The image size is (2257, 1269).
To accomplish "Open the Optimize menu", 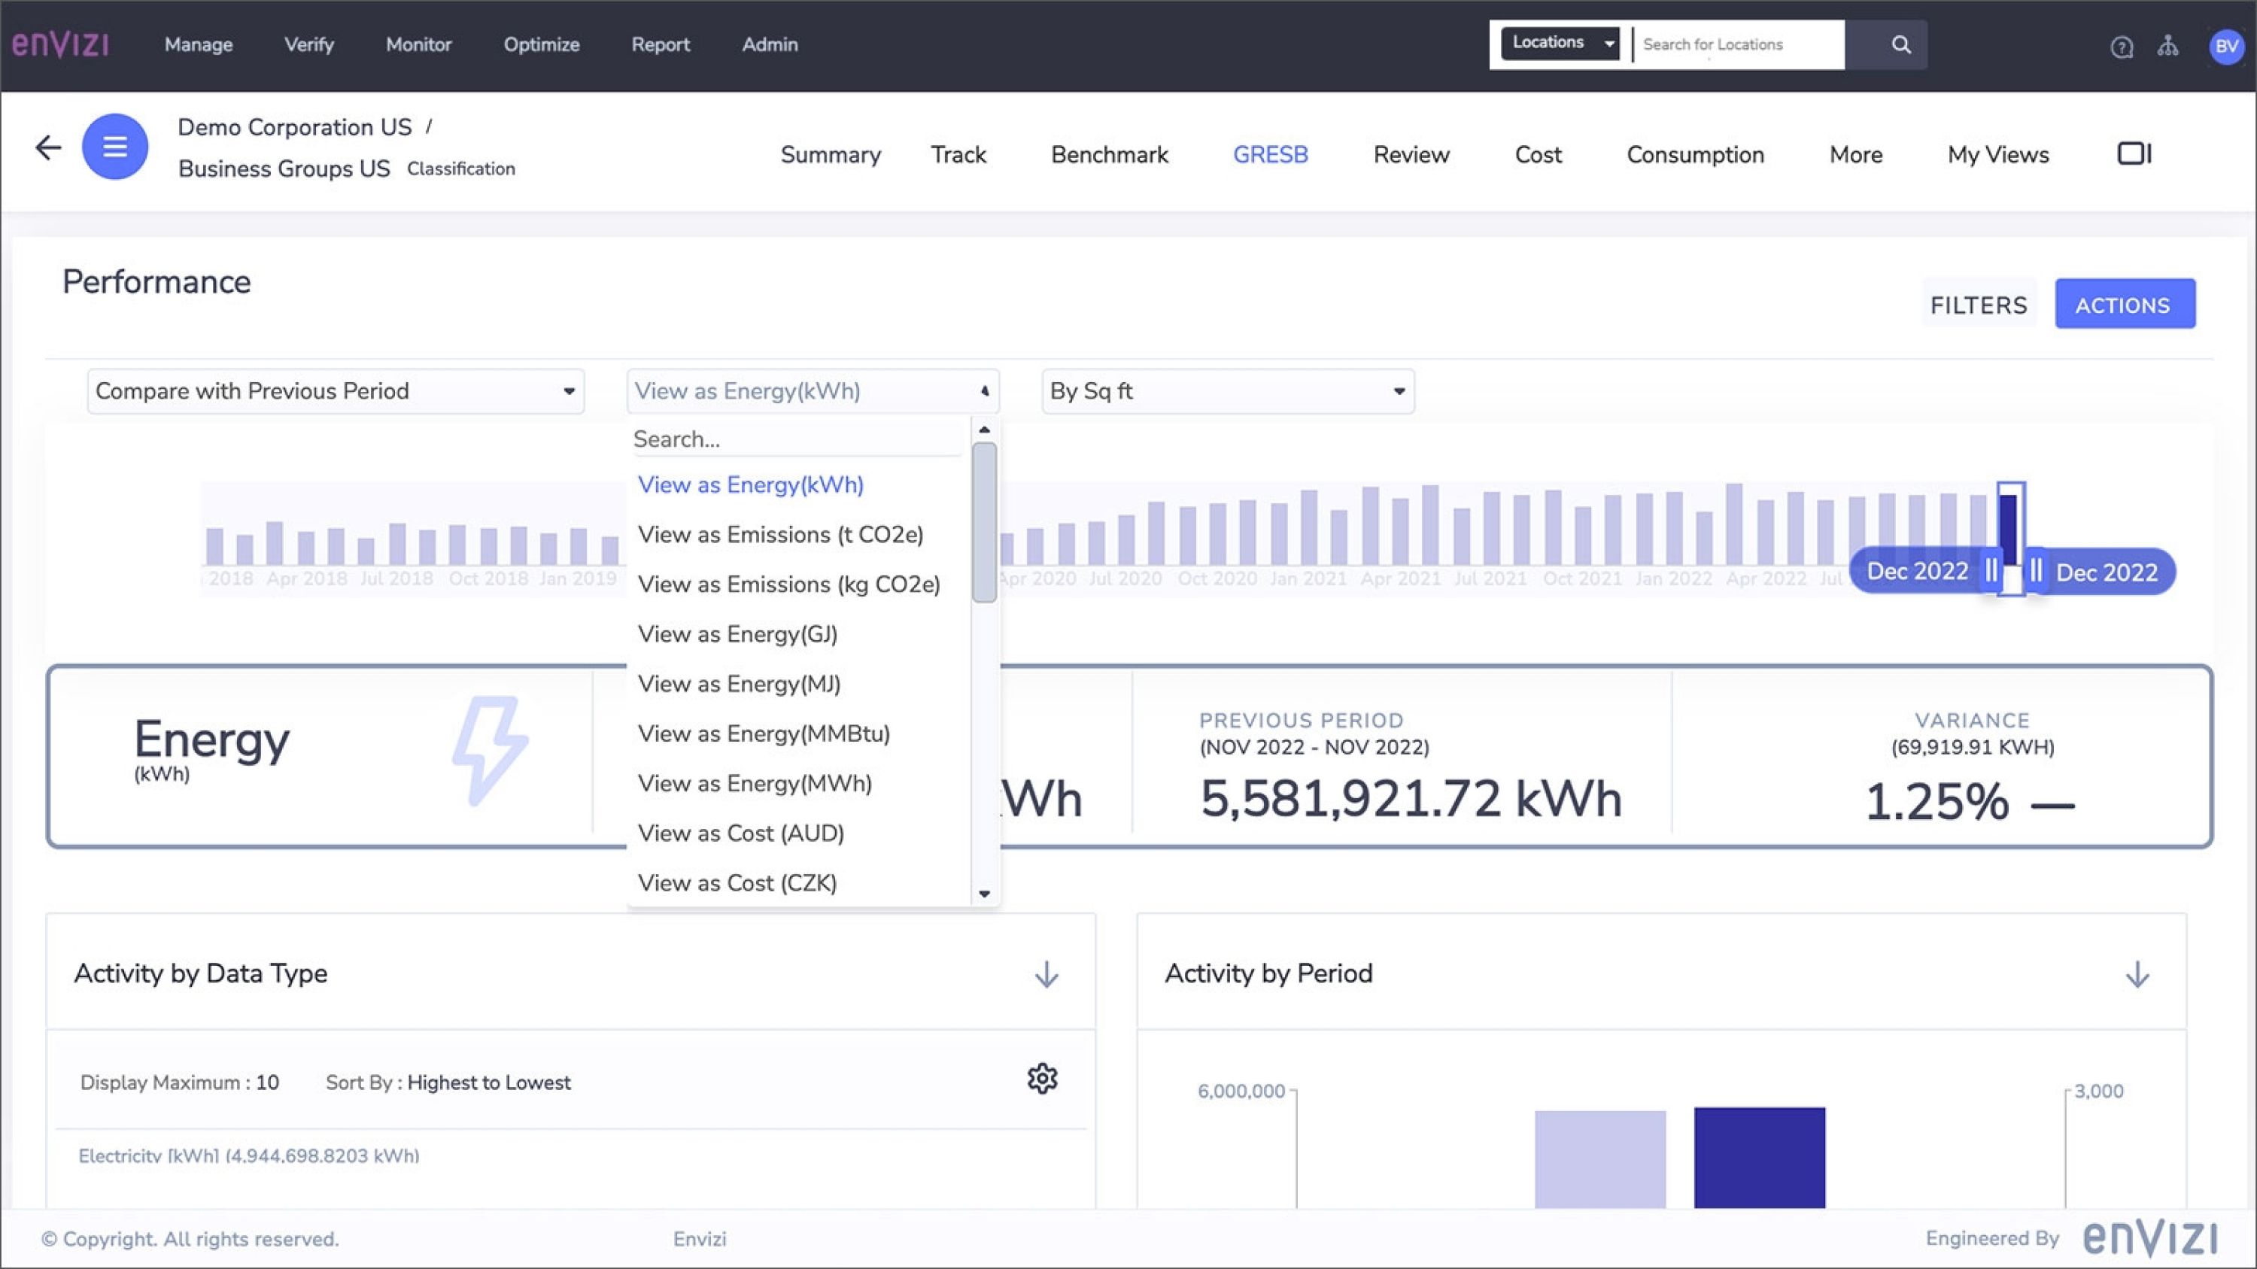I will click(x=542, y=44).
